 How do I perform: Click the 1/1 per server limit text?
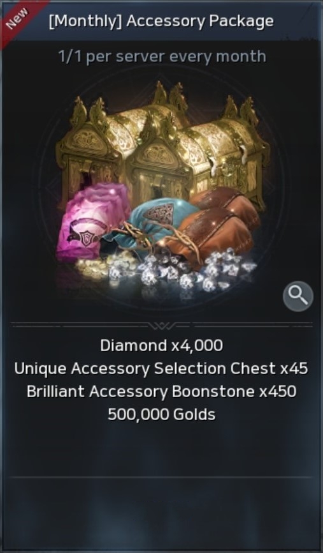coord(162,56)
